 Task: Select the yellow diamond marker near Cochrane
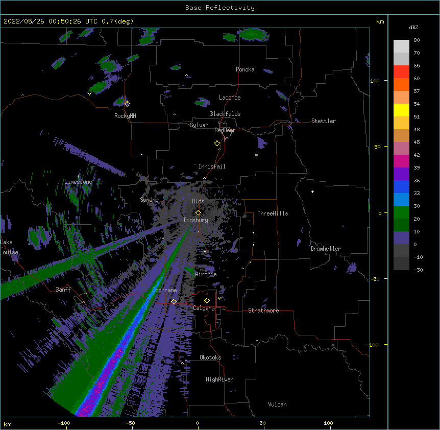coord(174,302)
